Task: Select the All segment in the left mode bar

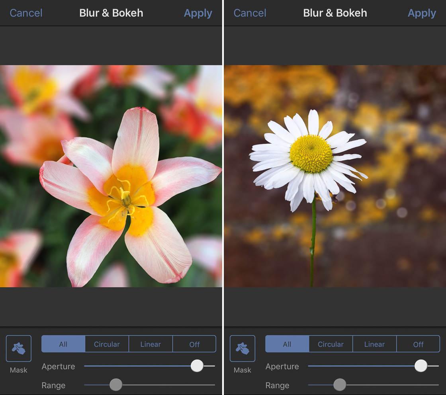Action: click(x=63, y=344)
